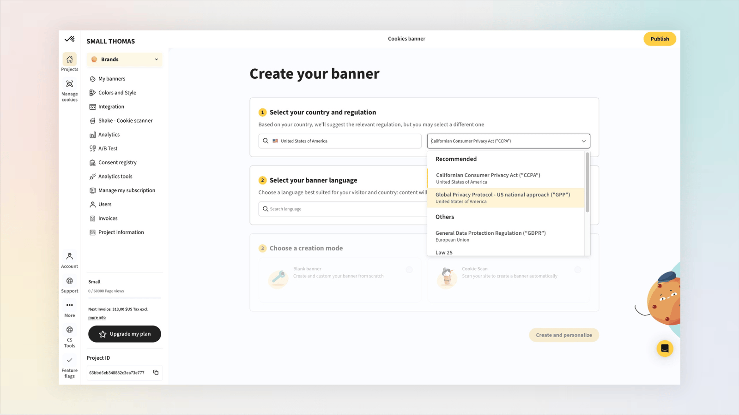
Task: Click the SMALL THOMAS organization name
Action: (x=111, y=41)
